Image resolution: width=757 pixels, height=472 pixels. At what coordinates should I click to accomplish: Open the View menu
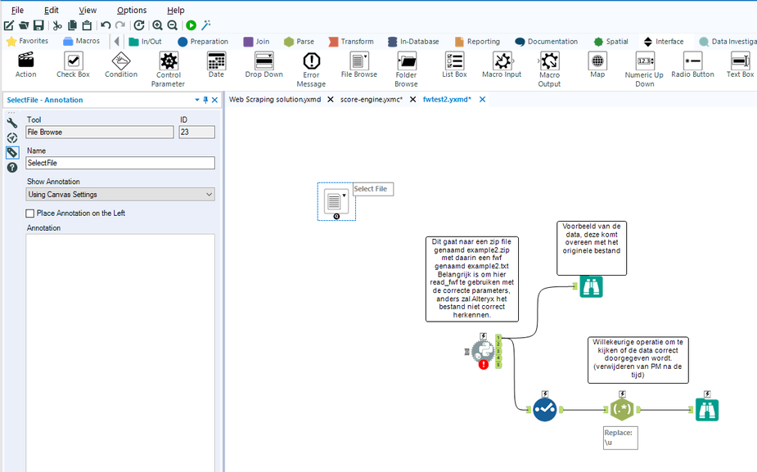pos(88,10)
